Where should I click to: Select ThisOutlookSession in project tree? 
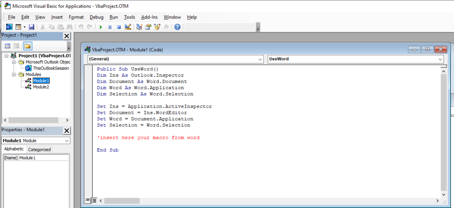tap(51, 68)
